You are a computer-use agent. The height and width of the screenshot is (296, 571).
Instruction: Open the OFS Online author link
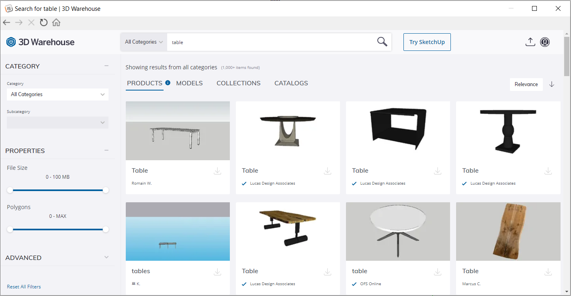370,284
